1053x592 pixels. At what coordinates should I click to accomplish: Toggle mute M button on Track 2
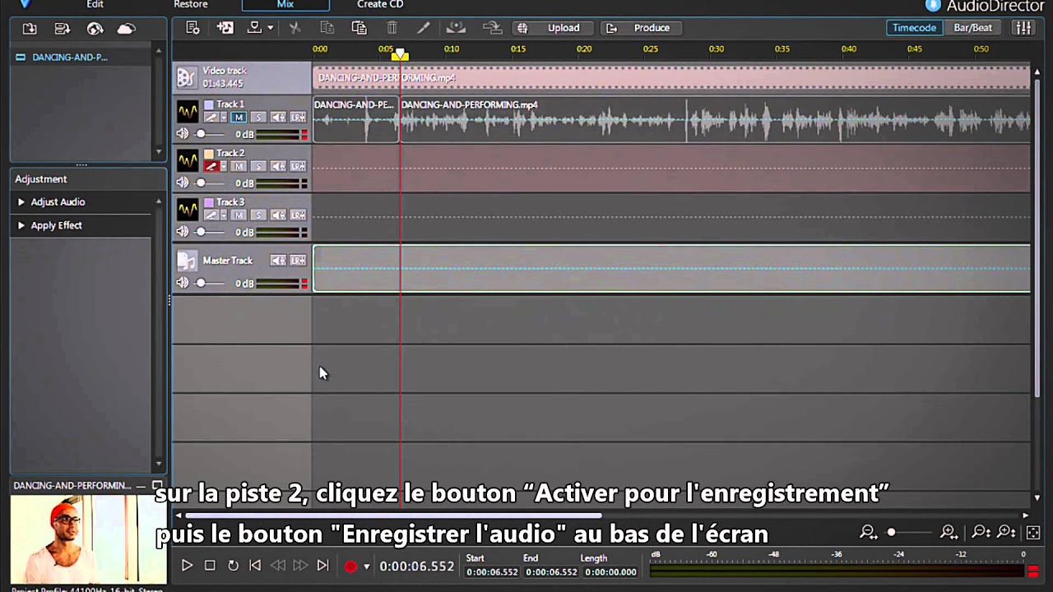point(239,167)
